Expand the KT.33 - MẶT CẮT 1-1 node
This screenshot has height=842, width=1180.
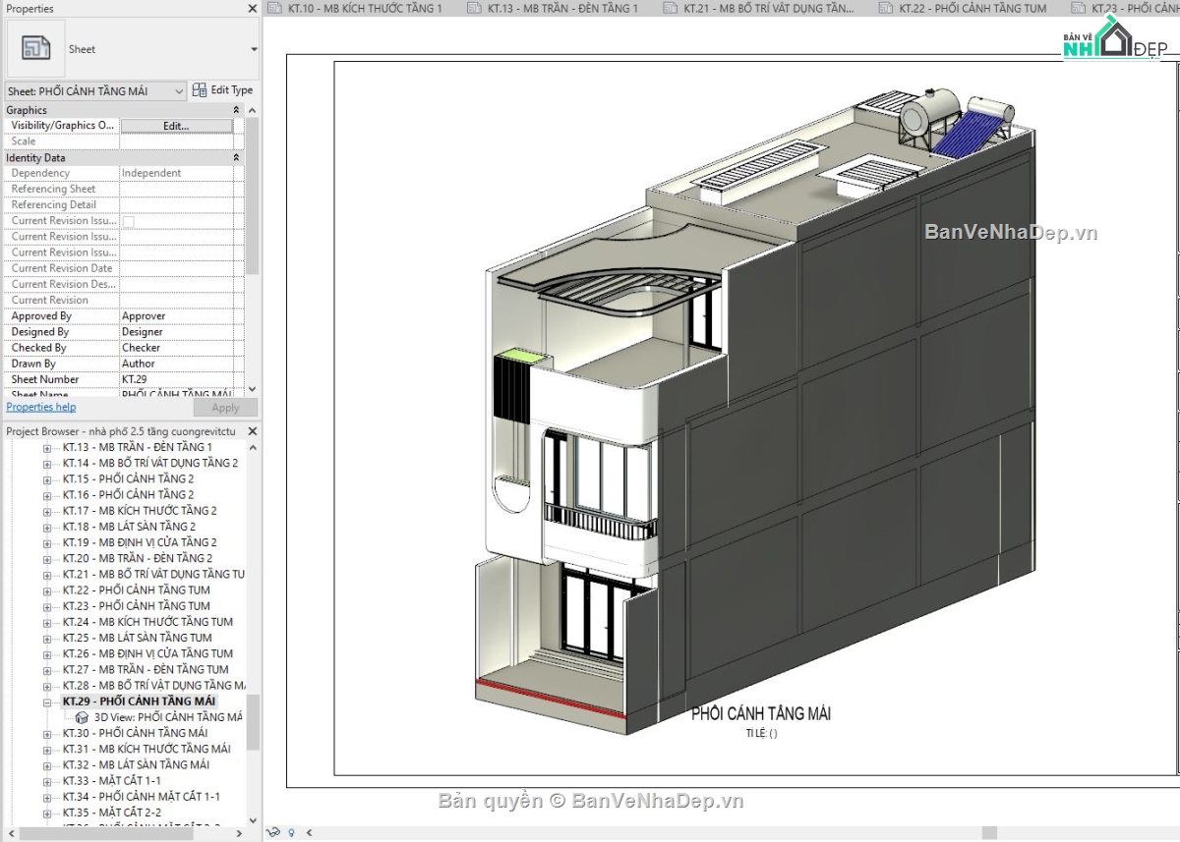46,781
